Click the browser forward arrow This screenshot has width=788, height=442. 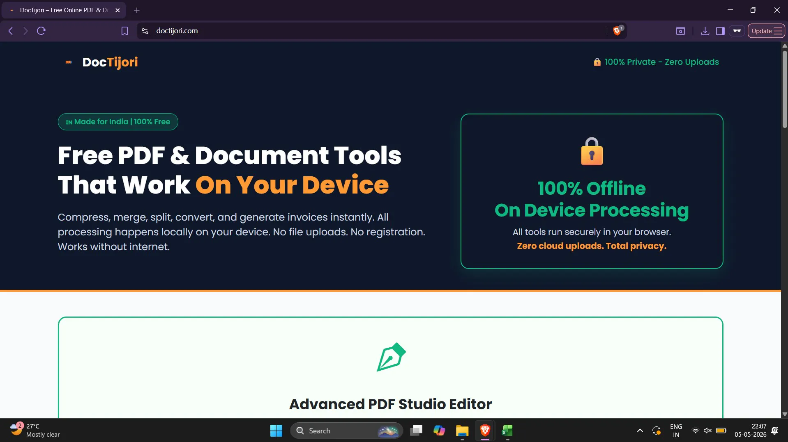pyautogui.click(x=25, y=31)
